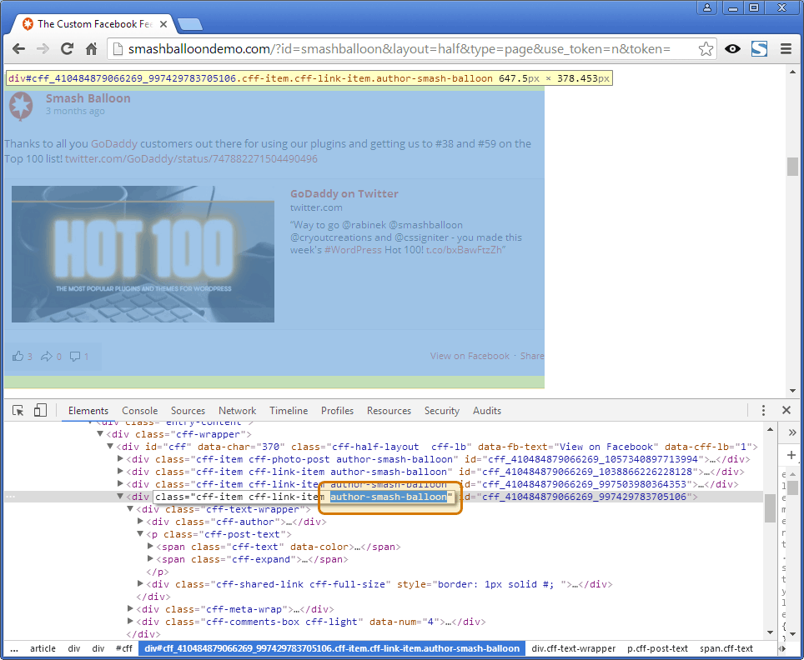Collapse the cff-text-wrapper div node
This screenshot has height=660, width=804.
pyautogui.click(x=131, y=509)
